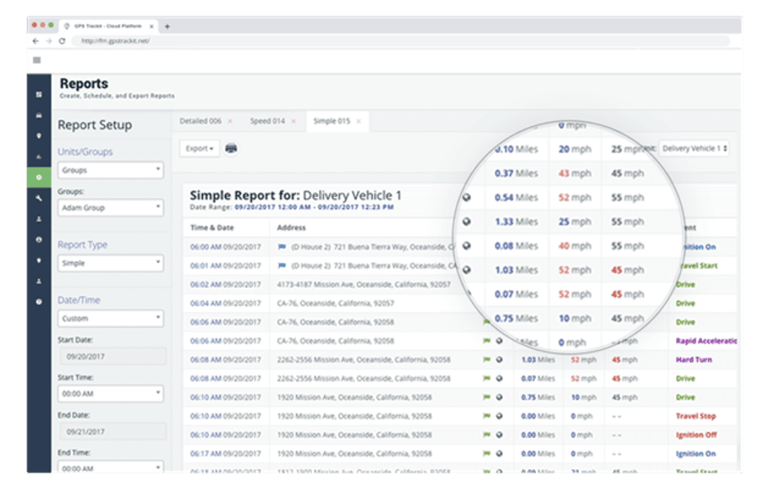
Task: Switch to the Speed 014 tab
Action: click(x=266, y=121)
